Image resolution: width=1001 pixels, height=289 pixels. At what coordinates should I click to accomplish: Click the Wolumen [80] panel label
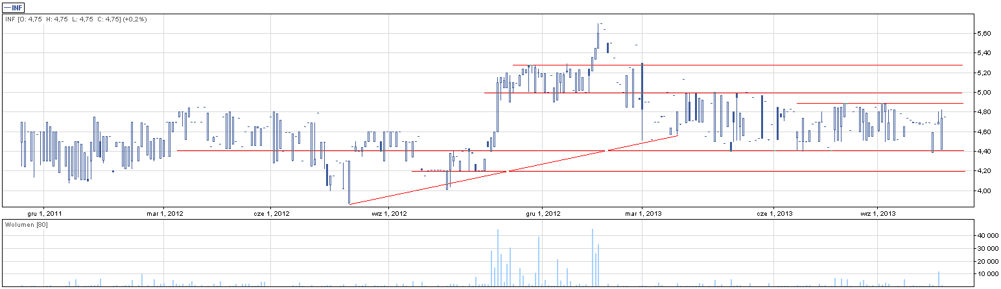tap(26, 224)
